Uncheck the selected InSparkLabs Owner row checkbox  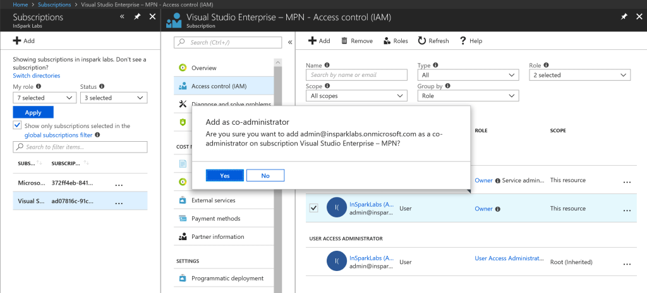coord(314,208)
